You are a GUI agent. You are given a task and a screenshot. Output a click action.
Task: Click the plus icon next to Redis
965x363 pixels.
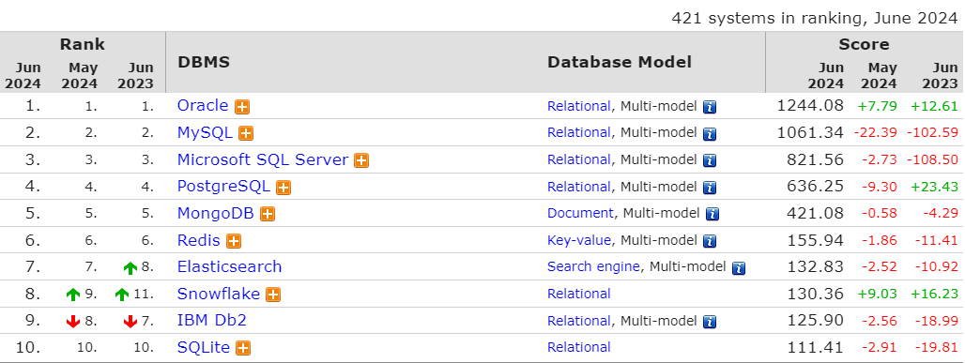point(233,241)
